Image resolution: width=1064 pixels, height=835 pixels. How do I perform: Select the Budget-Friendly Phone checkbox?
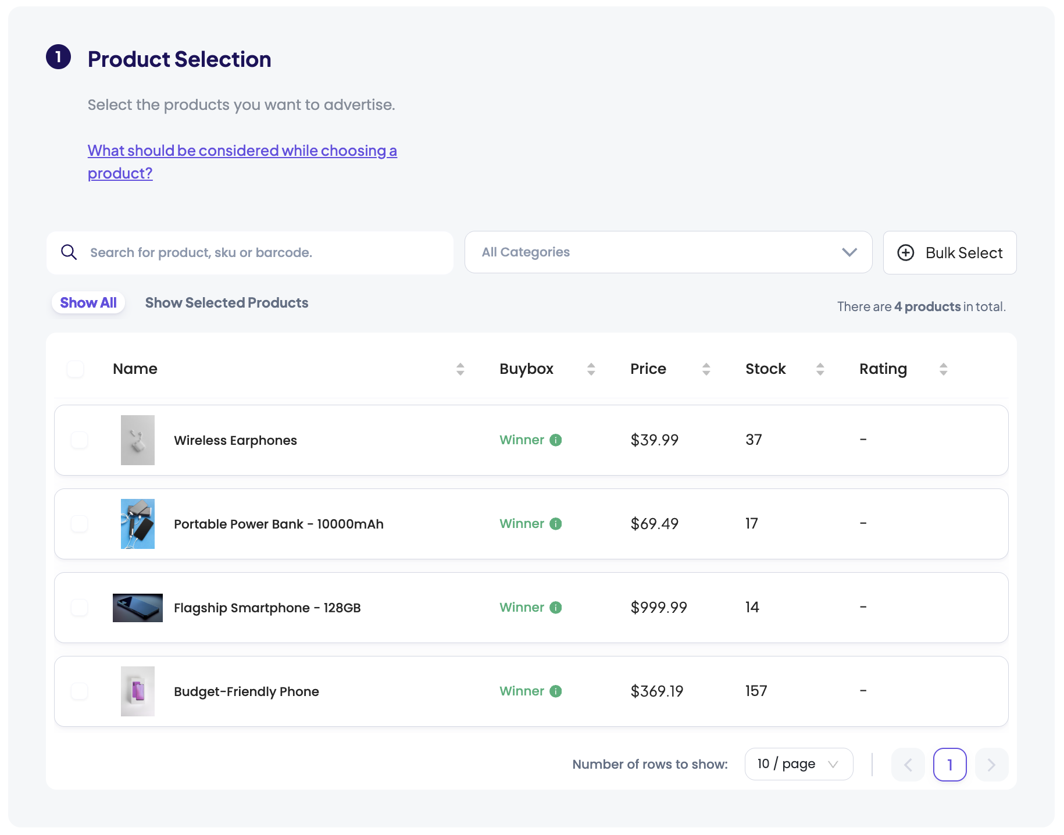(78, 691)
